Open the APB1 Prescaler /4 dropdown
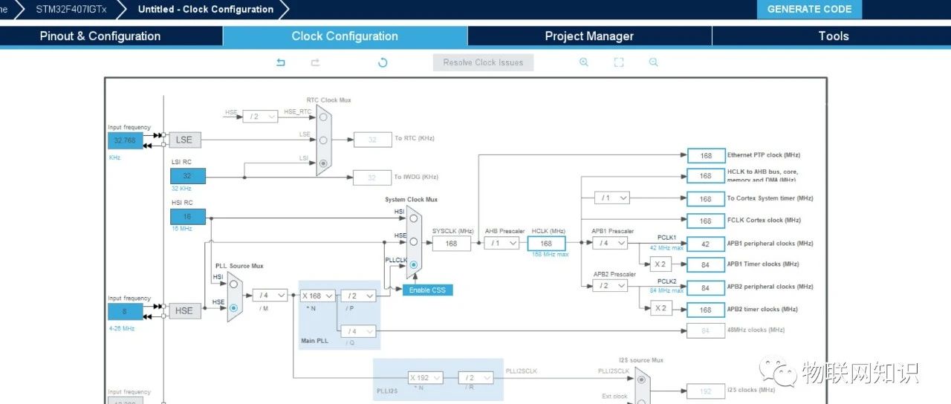This screenshot has height=404, width=951. coord(610,243)
